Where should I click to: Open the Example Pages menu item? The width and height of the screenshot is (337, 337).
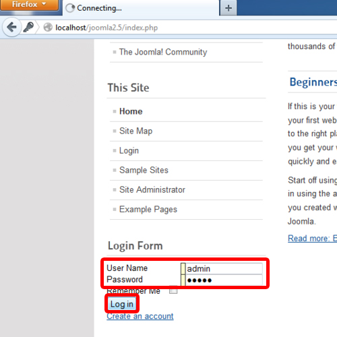[148, 210]
